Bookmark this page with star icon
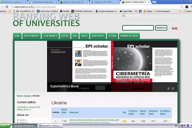 [x=181, y=7]
